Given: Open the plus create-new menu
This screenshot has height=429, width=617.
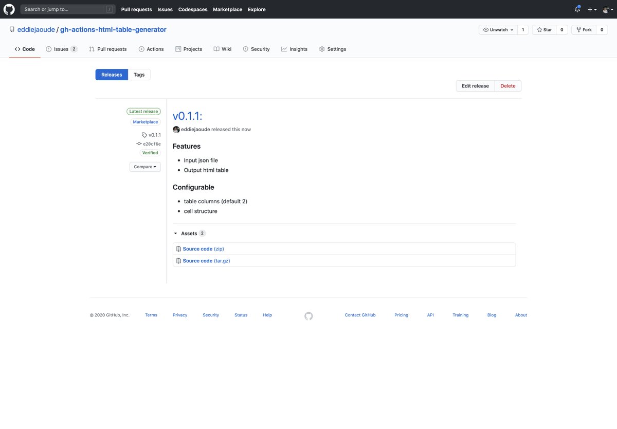Looking at the screenshot, I should [592, 9].
